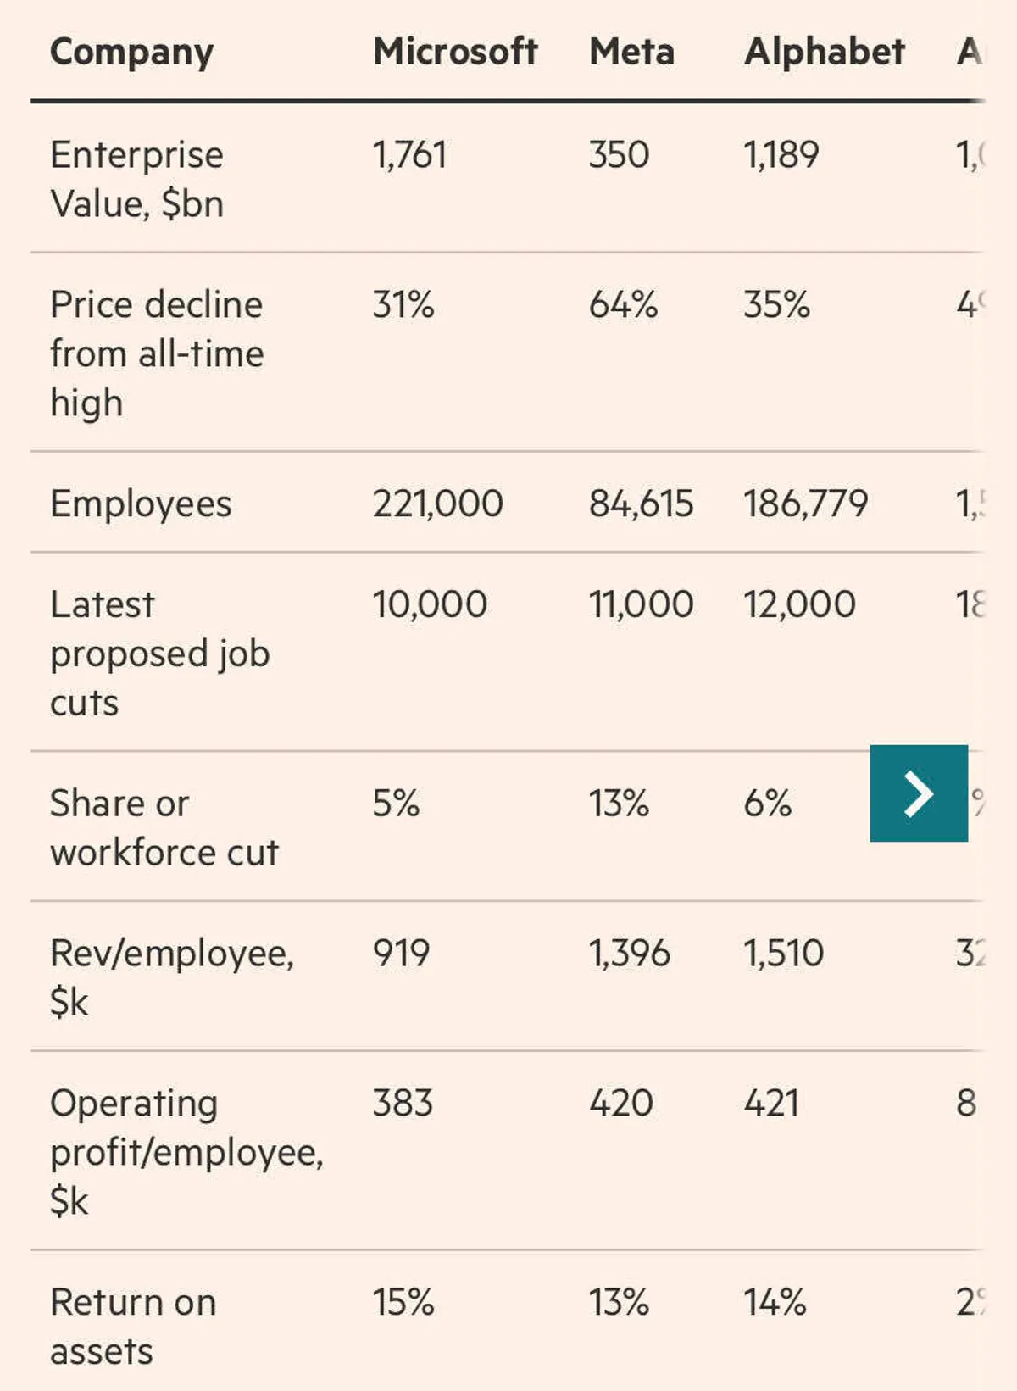Click Microsoft's enterprise value 1,761
This screenshot has height=1391, width=1017.
(x=409, y=155)
